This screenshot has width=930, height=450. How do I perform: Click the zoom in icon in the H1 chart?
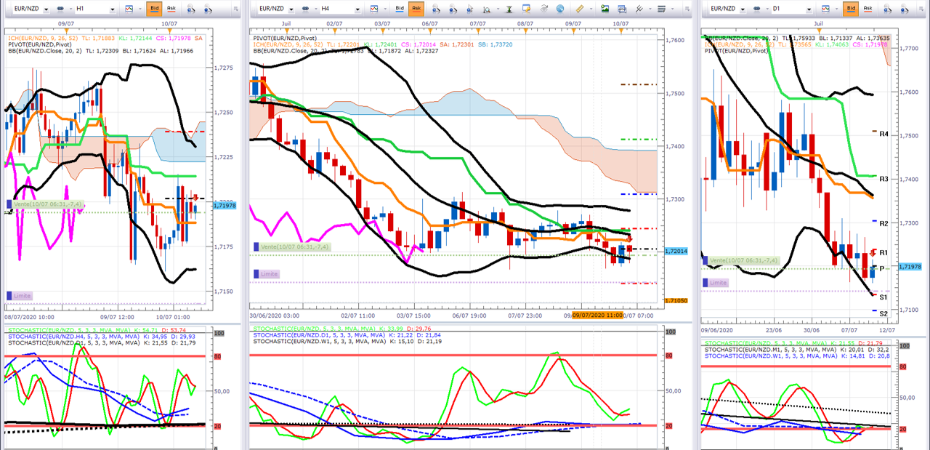[x=191, y=9]
